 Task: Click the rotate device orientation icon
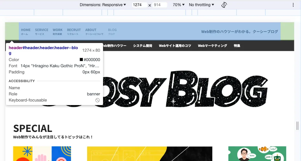point(224,5)
